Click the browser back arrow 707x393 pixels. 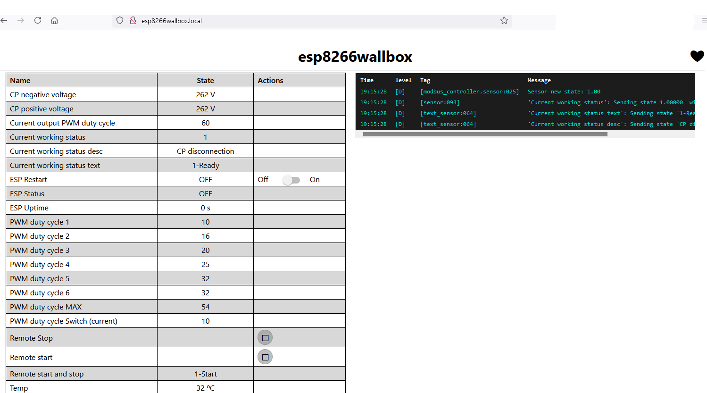click(x=4, y=20)
